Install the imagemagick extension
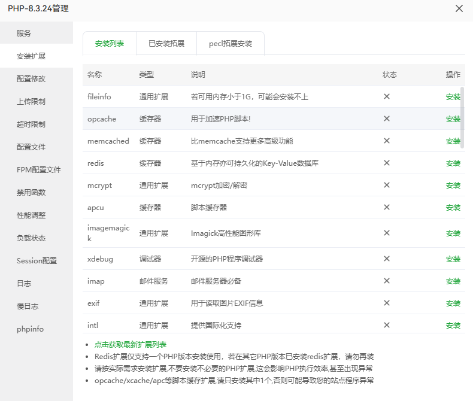473x401 pixels. click(453, 233)
